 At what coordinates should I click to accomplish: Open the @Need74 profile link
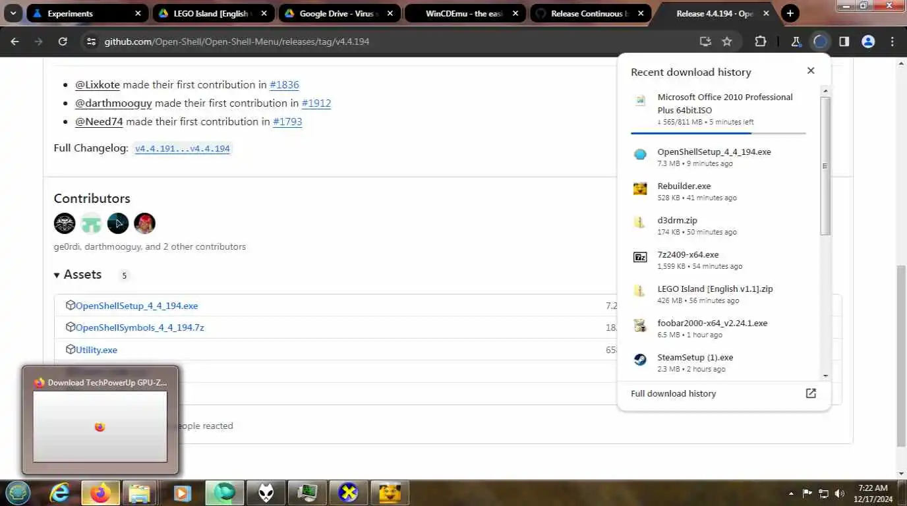pyautogui.click(x=99, y=121)
